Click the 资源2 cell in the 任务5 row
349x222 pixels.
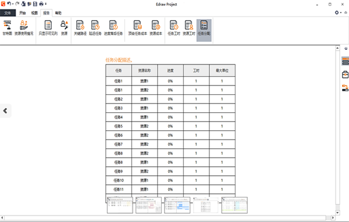tap(144, 126)
